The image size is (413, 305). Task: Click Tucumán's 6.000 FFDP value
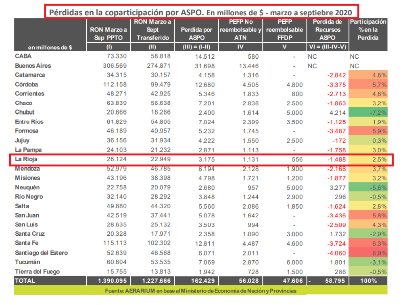295,262
